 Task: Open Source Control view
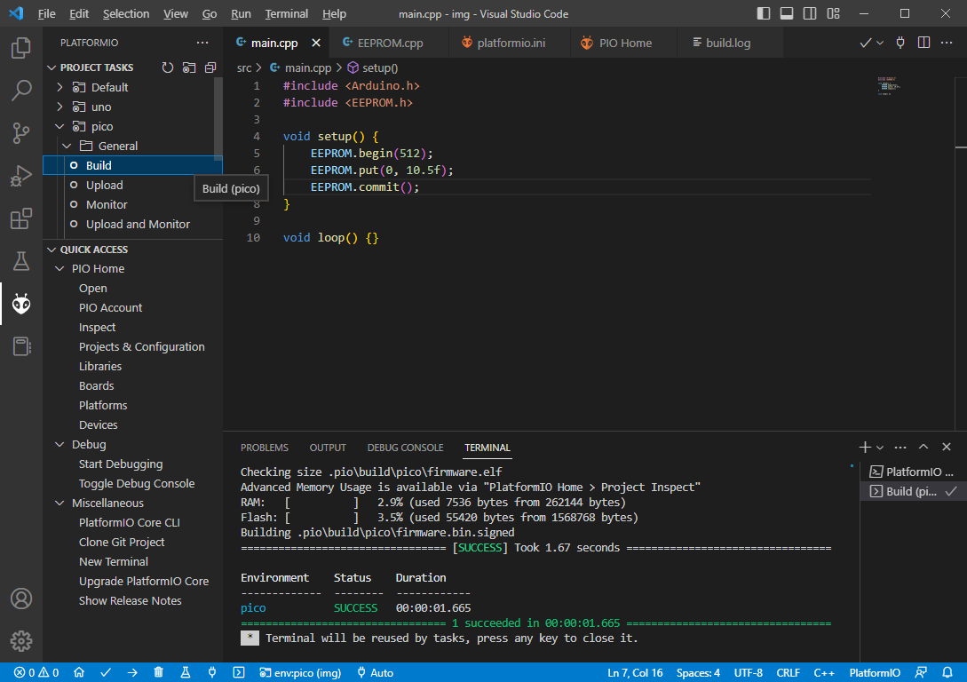point(21,133)
